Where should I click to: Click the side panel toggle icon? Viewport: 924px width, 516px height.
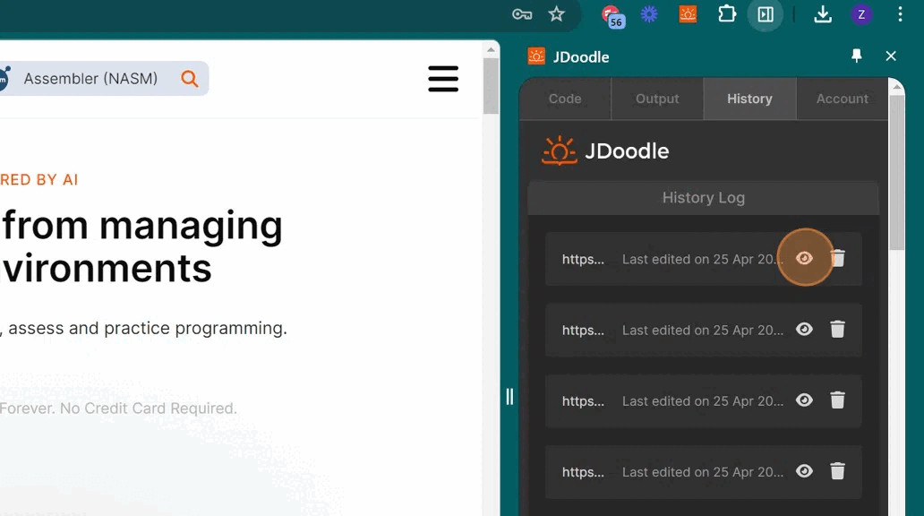click(766, 14)
